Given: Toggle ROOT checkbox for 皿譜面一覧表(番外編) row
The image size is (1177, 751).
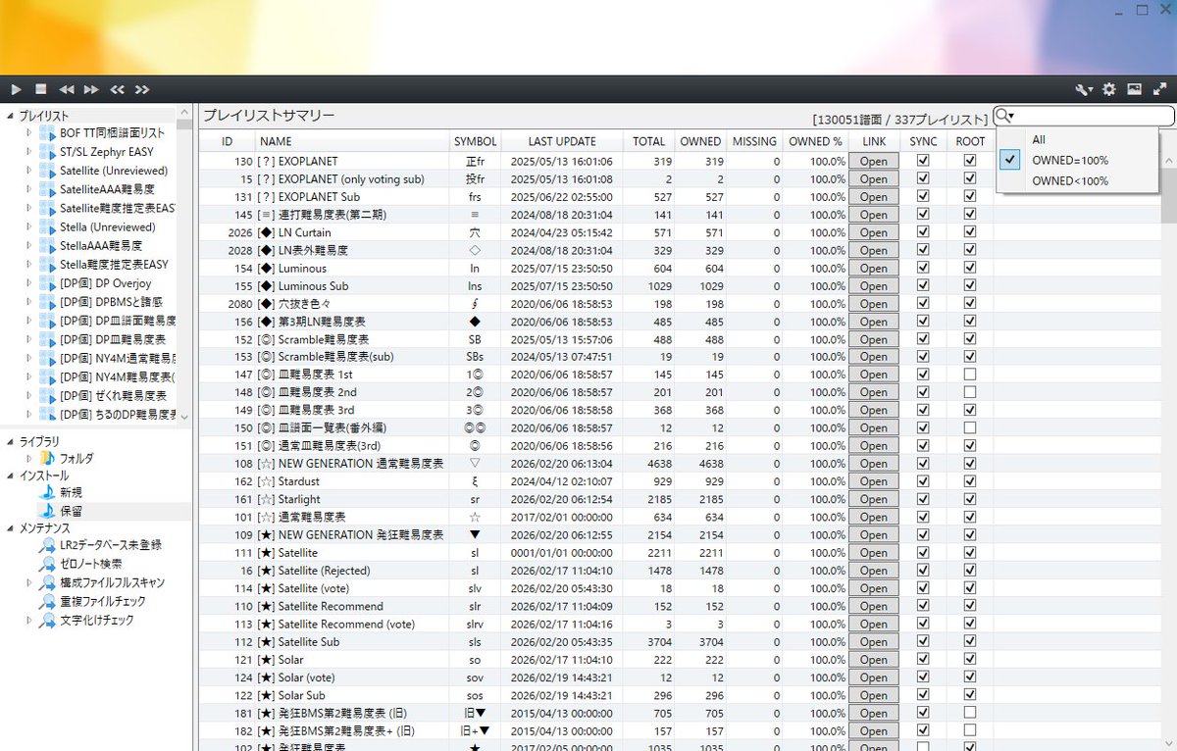Looking at the screenshot, I should (x=970, y=428).
